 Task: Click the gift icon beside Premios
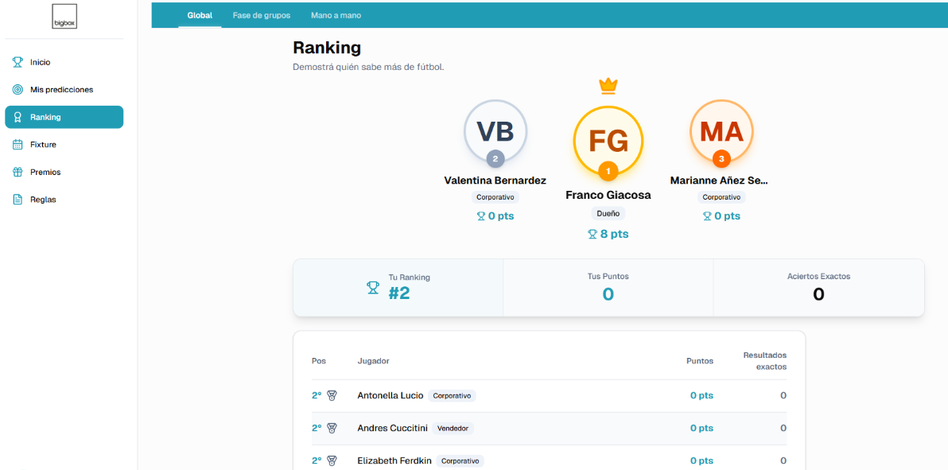point(17,173)
